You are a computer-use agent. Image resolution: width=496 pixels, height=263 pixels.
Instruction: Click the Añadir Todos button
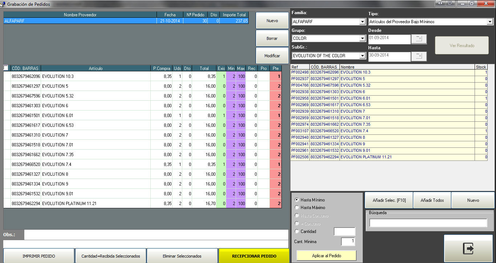[x=432, y=200]
